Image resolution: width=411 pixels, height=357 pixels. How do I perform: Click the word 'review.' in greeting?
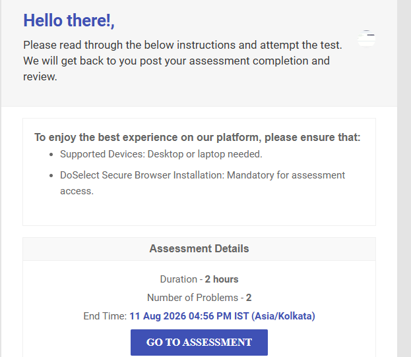pyautogui.click(x=40, y=76)
